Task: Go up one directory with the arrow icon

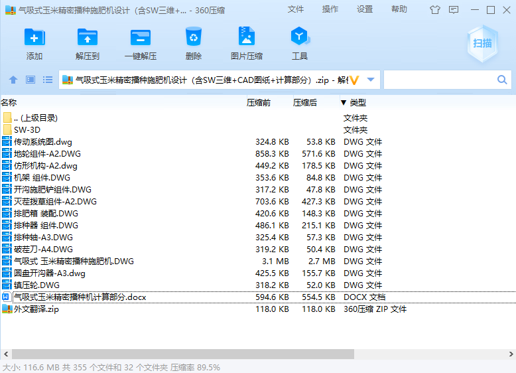Action: click(13, 80)
